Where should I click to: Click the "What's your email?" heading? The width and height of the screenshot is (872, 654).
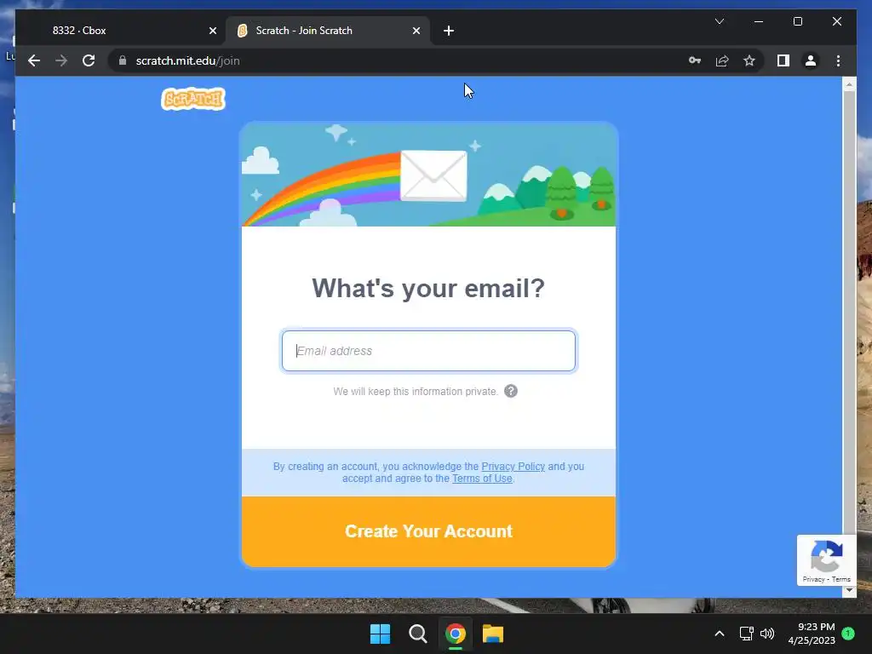click(428, 288)
